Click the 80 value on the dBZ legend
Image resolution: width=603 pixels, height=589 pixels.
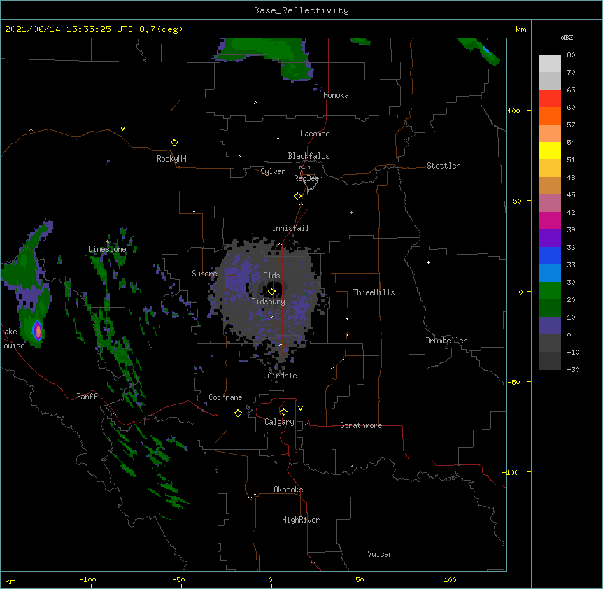click(571, 55)
